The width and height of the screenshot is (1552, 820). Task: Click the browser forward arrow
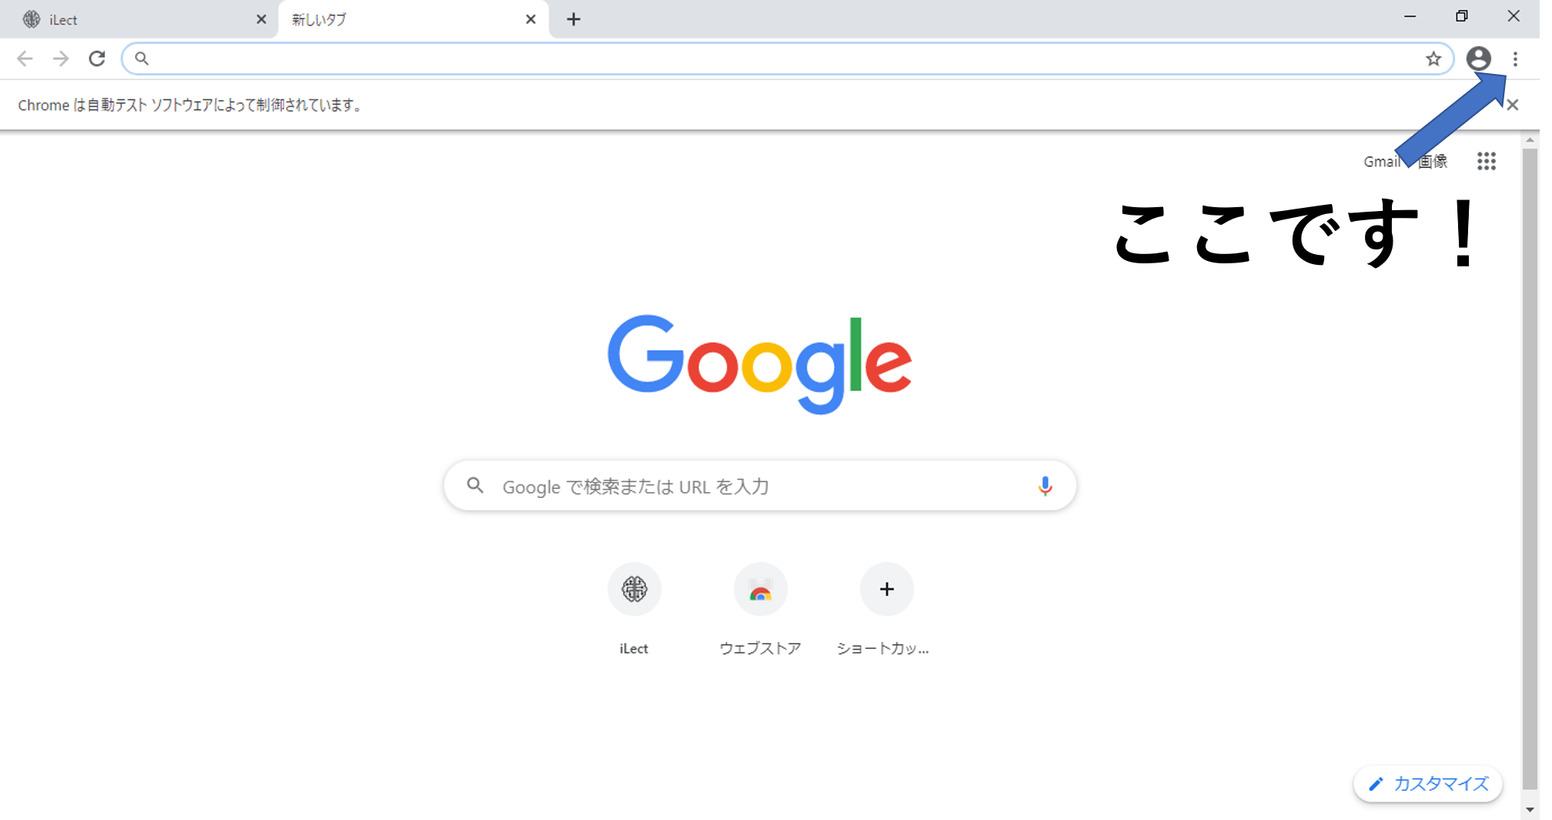(61, 59)
